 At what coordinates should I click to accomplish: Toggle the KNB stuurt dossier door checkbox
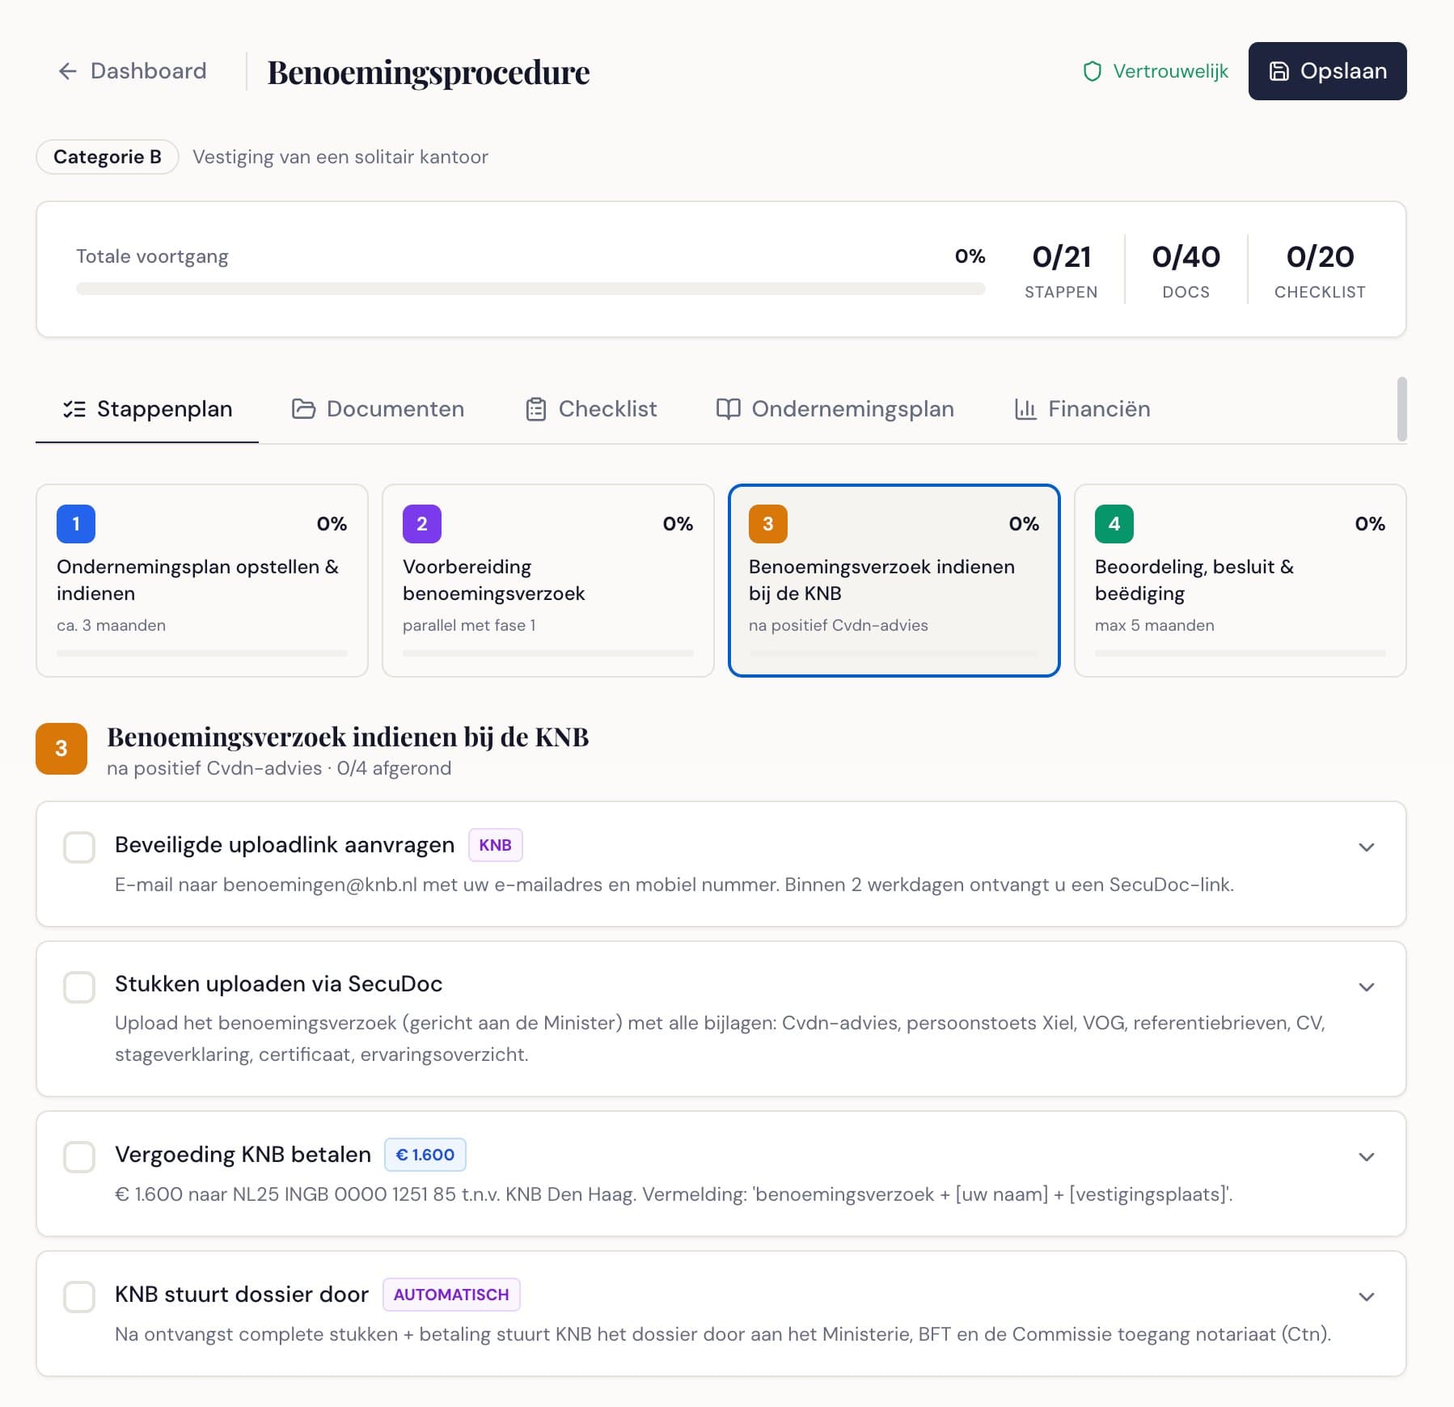79,1296
